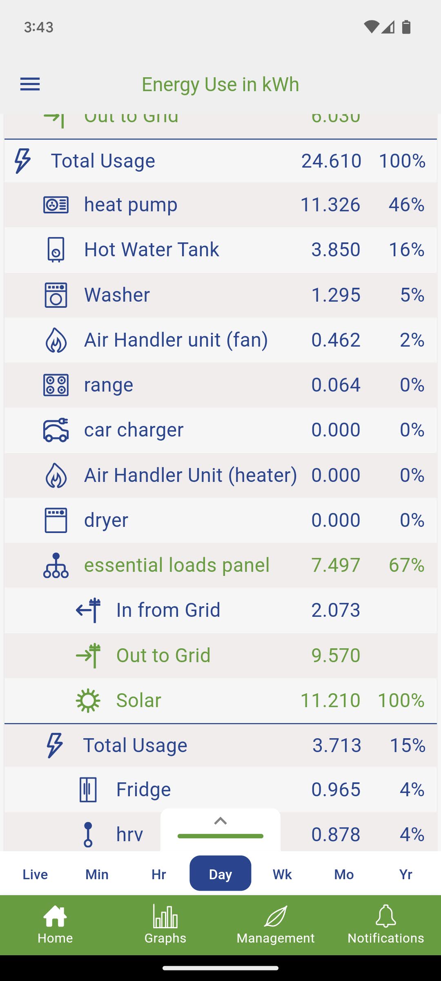The image size is (441, 981).
Task: Tap the Washer appliance icon
Action: tap(56, 295)
